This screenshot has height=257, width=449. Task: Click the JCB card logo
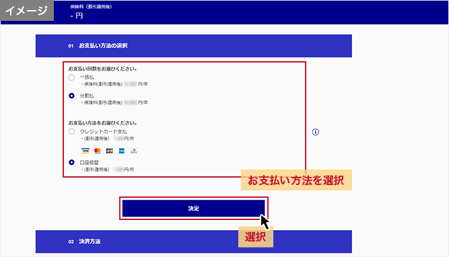coord(109,151)
